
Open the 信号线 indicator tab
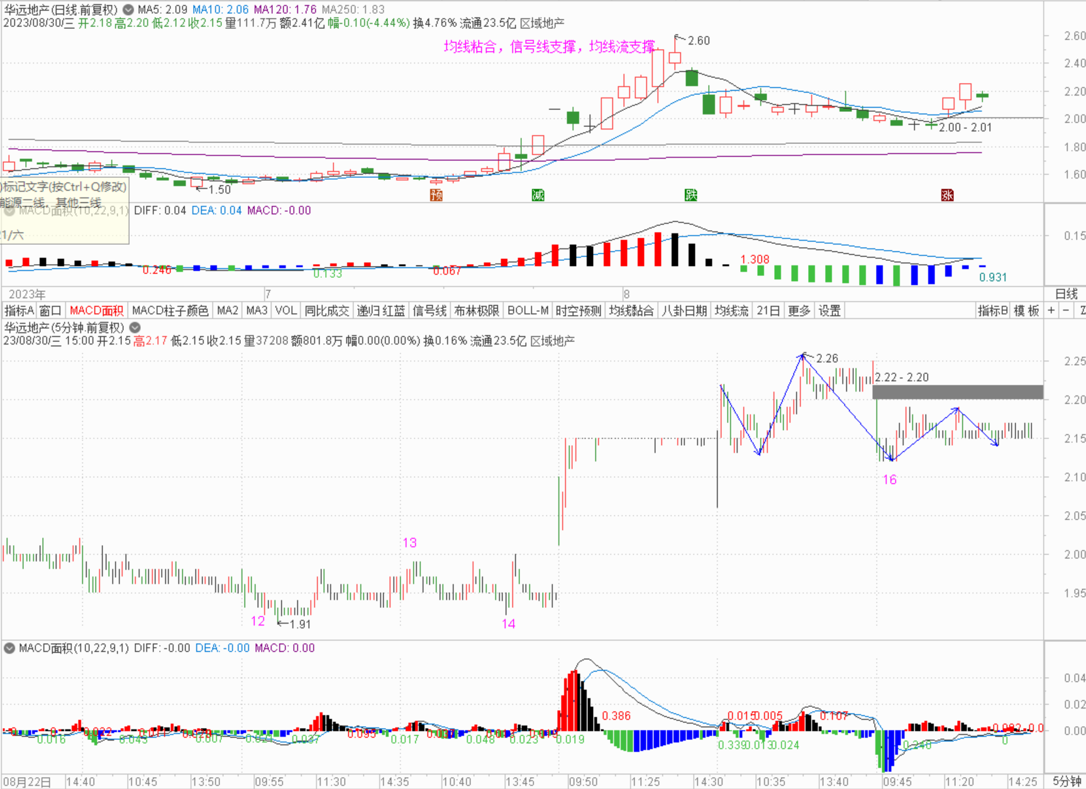point(429,311)
